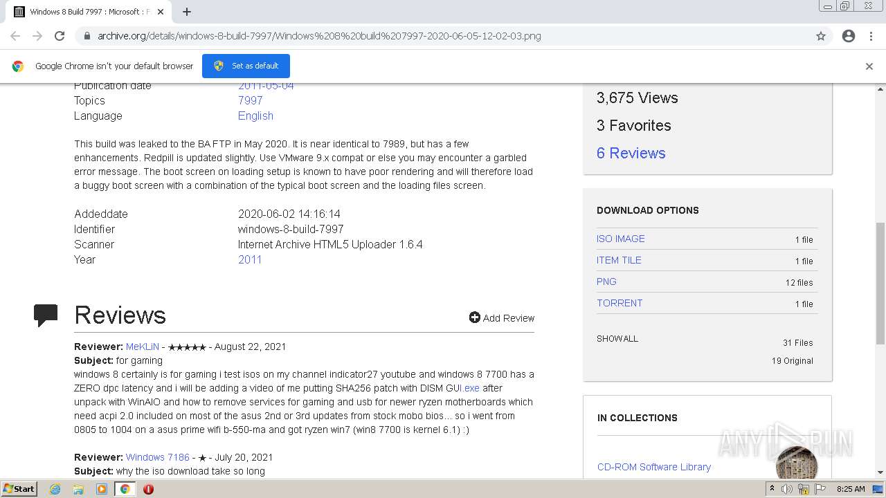
Task: Open Windows Explorer folder on the taskbar
Action: pos(78,489)
